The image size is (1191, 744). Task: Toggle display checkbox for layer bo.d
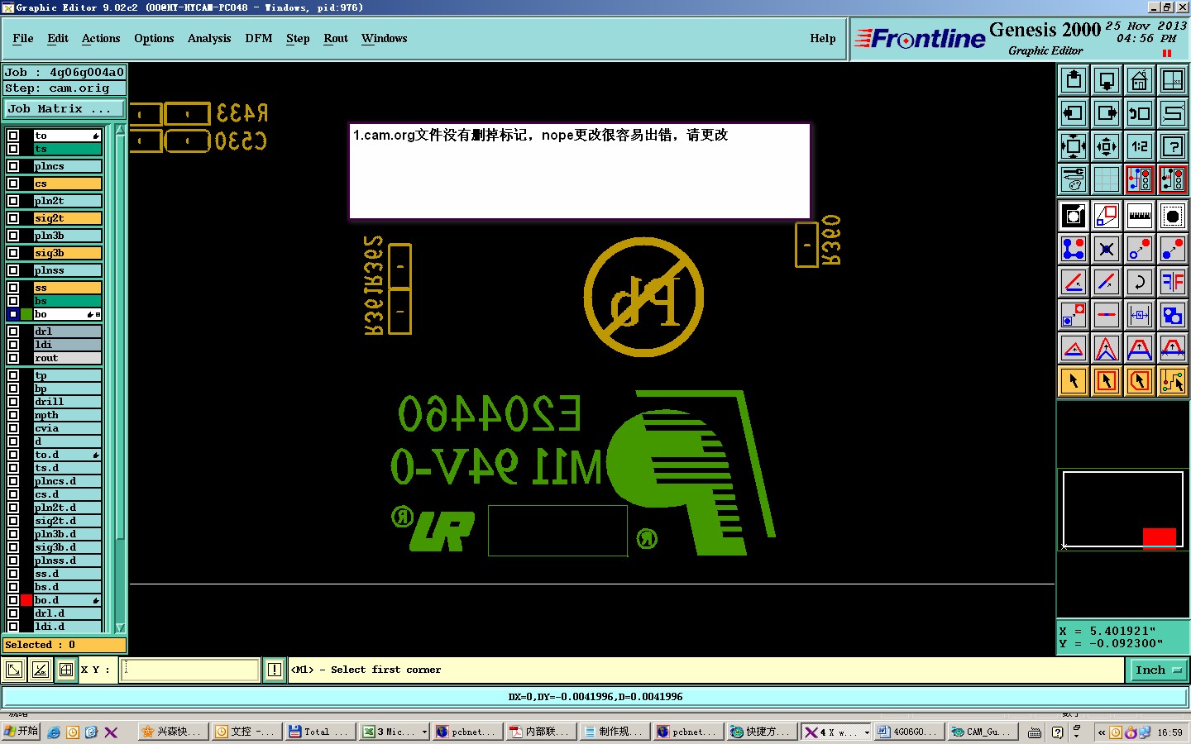point(13,600)
